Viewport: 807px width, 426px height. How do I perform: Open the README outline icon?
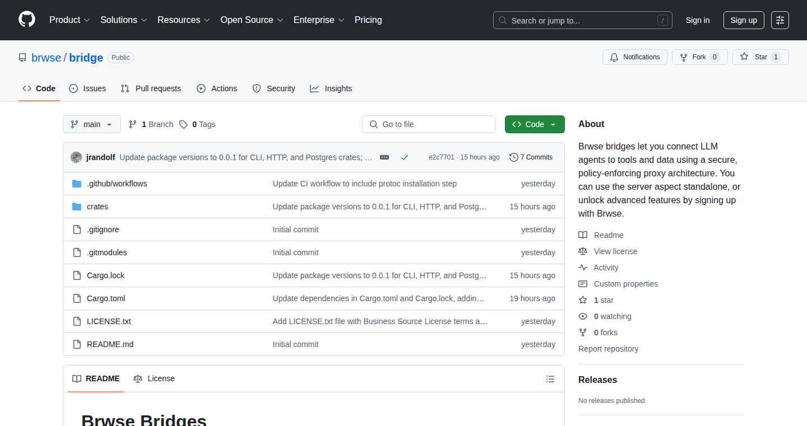(x=550, y=379)
